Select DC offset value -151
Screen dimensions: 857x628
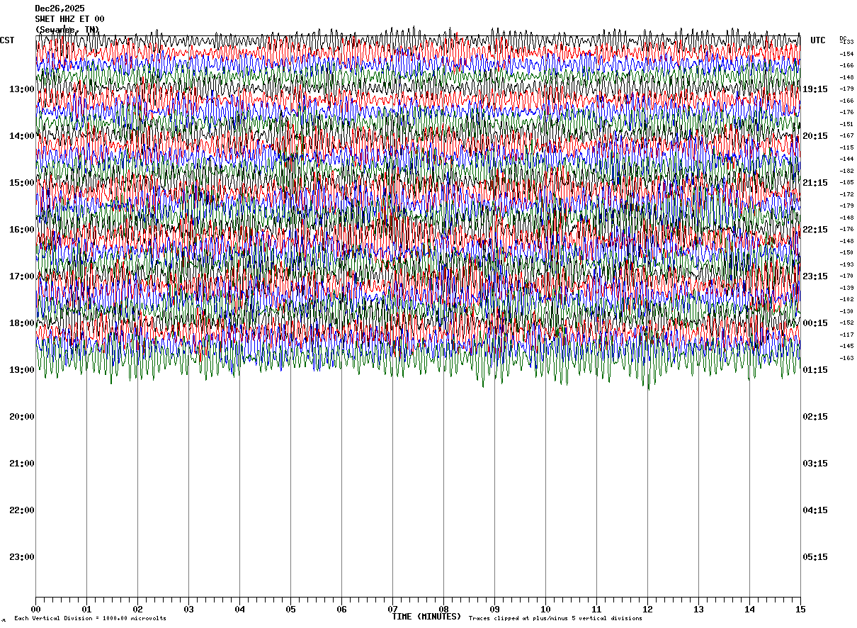[846, 124]
